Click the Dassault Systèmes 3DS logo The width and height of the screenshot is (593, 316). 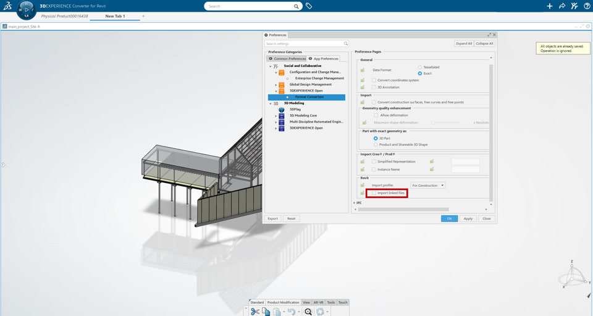(7, 6)
